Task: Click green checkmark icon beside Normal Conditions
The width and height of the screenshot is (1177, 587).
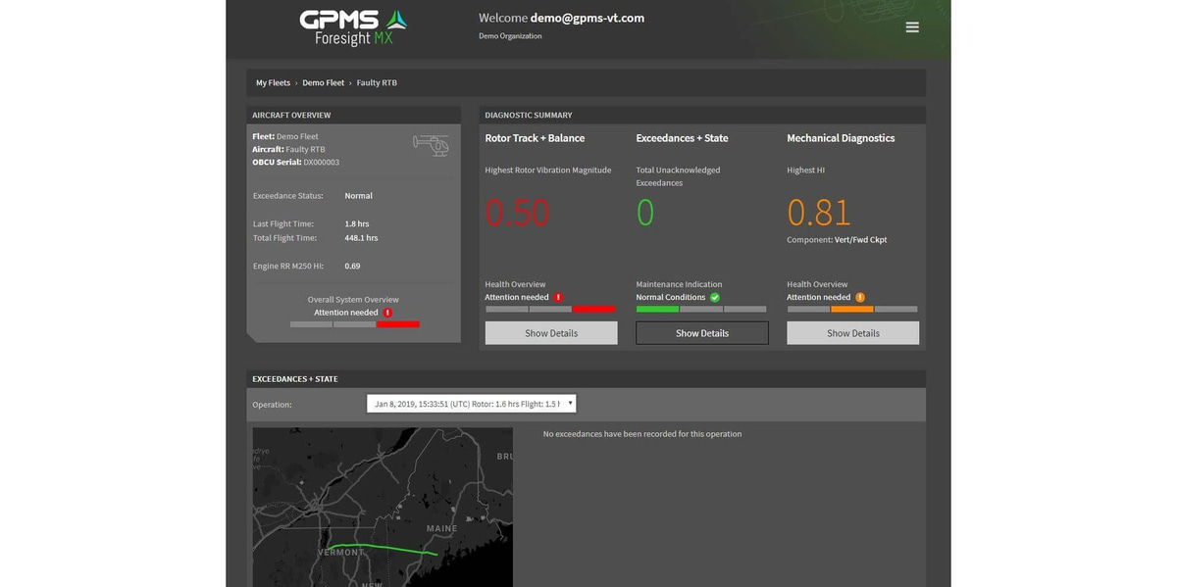Action: [715, 297]
